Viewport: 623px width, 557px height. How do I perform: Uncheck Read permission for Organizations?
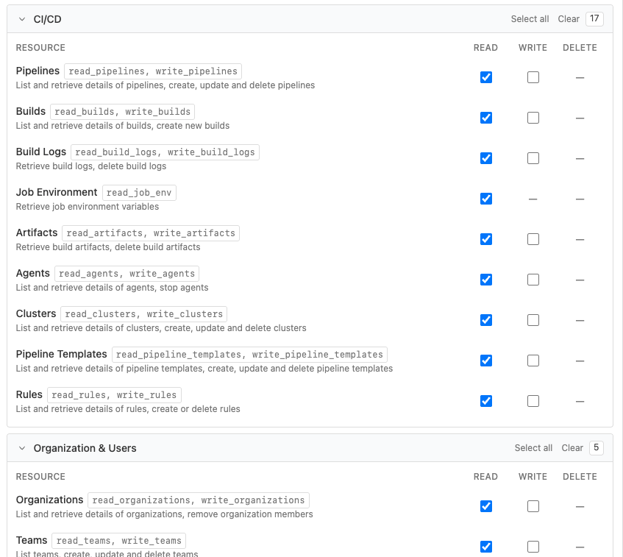pyautogui.click(x=486, y=506)
